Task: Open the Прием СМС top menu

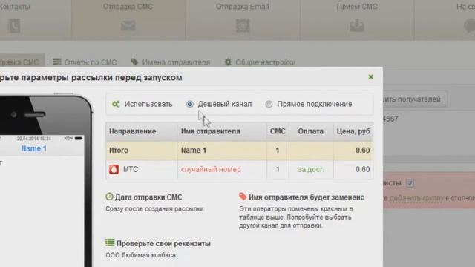Action: click(357, 20)
